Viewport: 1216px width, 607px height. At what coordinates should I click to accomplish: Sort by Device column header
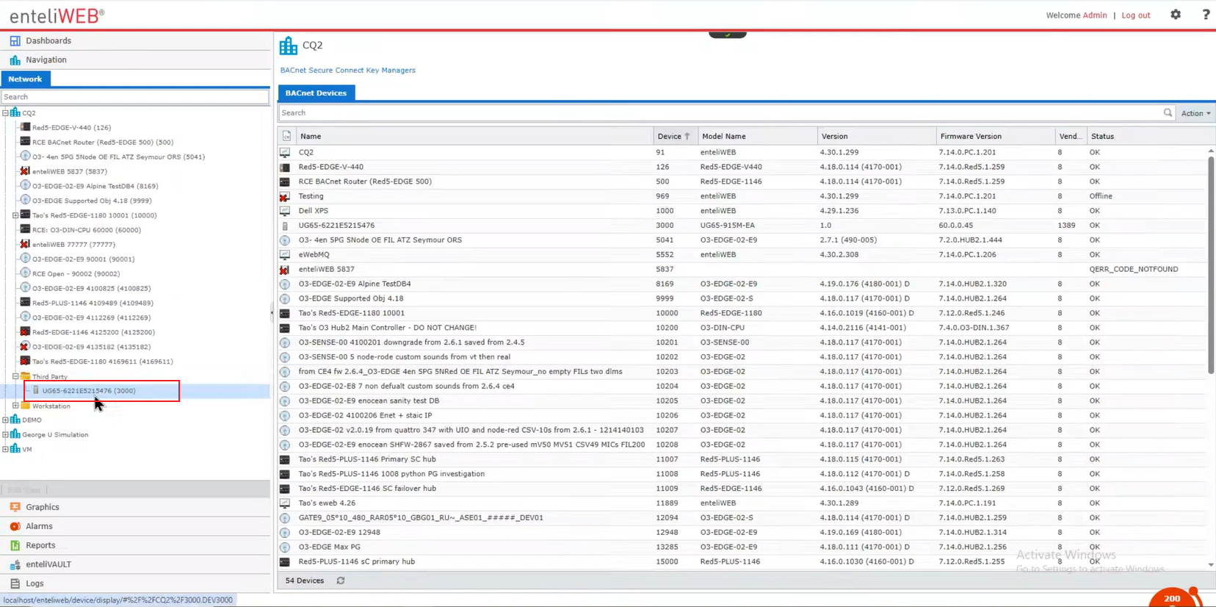(x=676, y=136)
